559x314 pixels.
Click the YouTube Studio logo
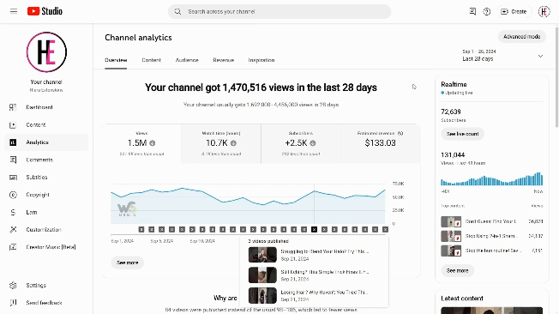click(x=45, y=11)
